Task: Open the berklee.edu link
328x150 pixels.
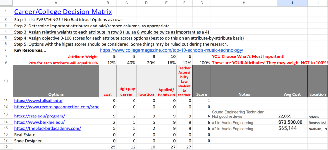Action: click(40, 122)
